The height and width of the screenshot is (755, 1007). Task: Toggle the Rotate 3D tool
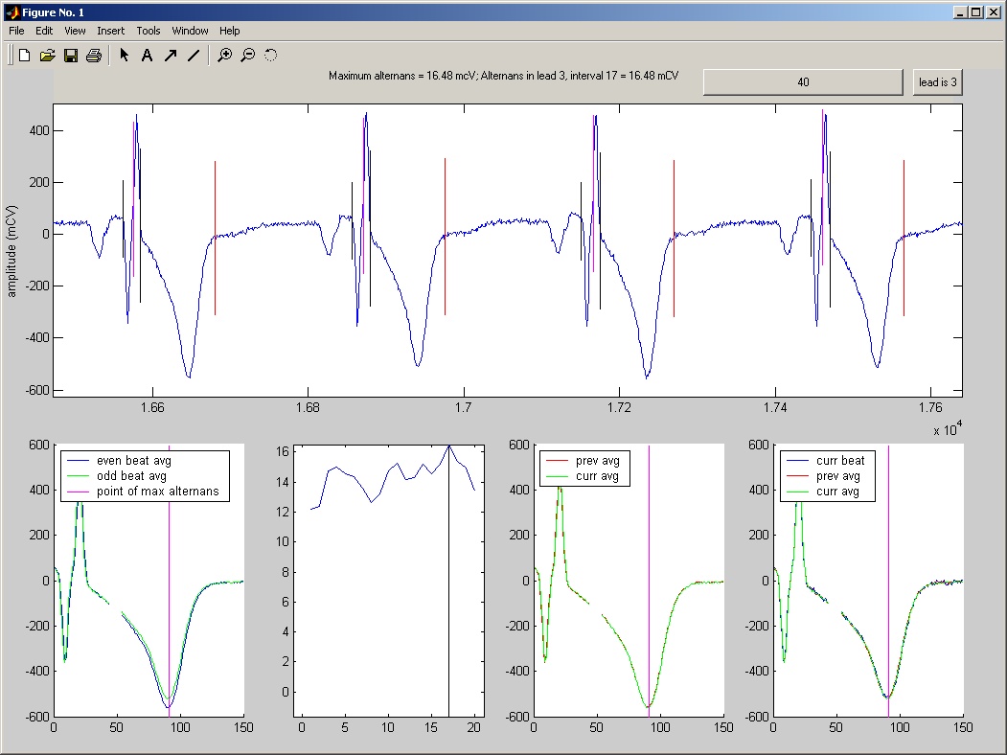(x=270, y=56)
